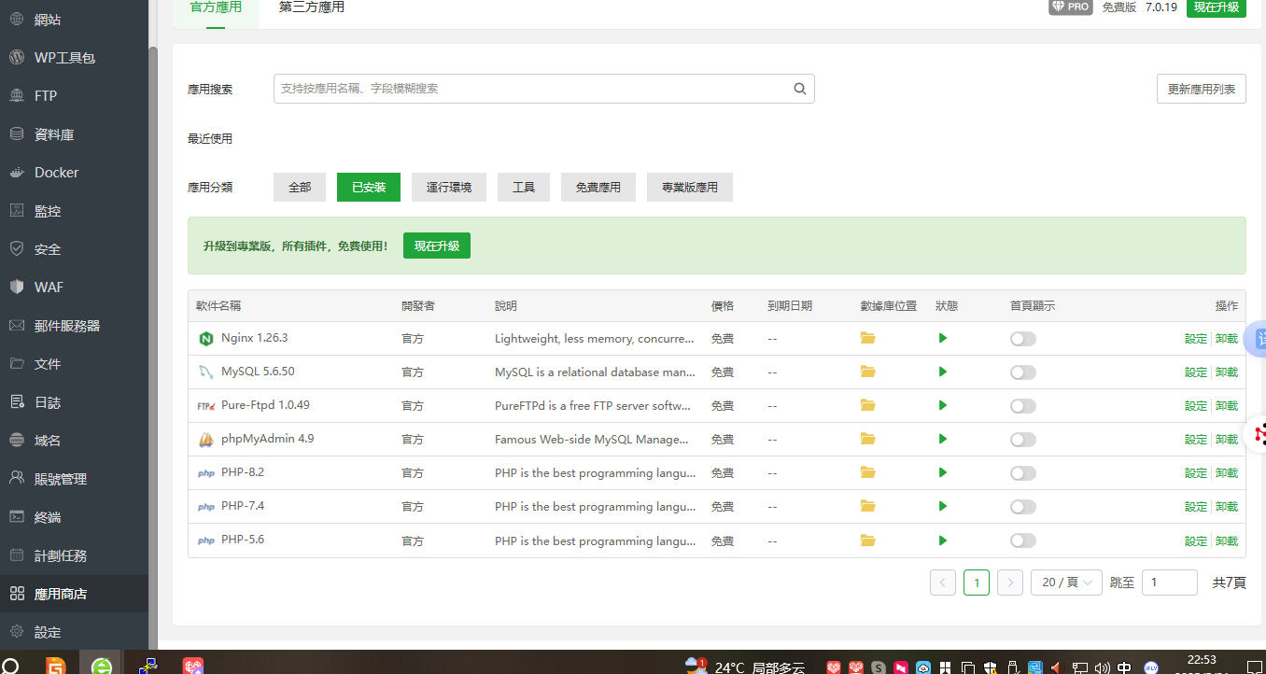This screenshot has height=674, width=1266.
Task: Open WAF in the sidebar
Action: pyautogui.click(x=49, y=288)
